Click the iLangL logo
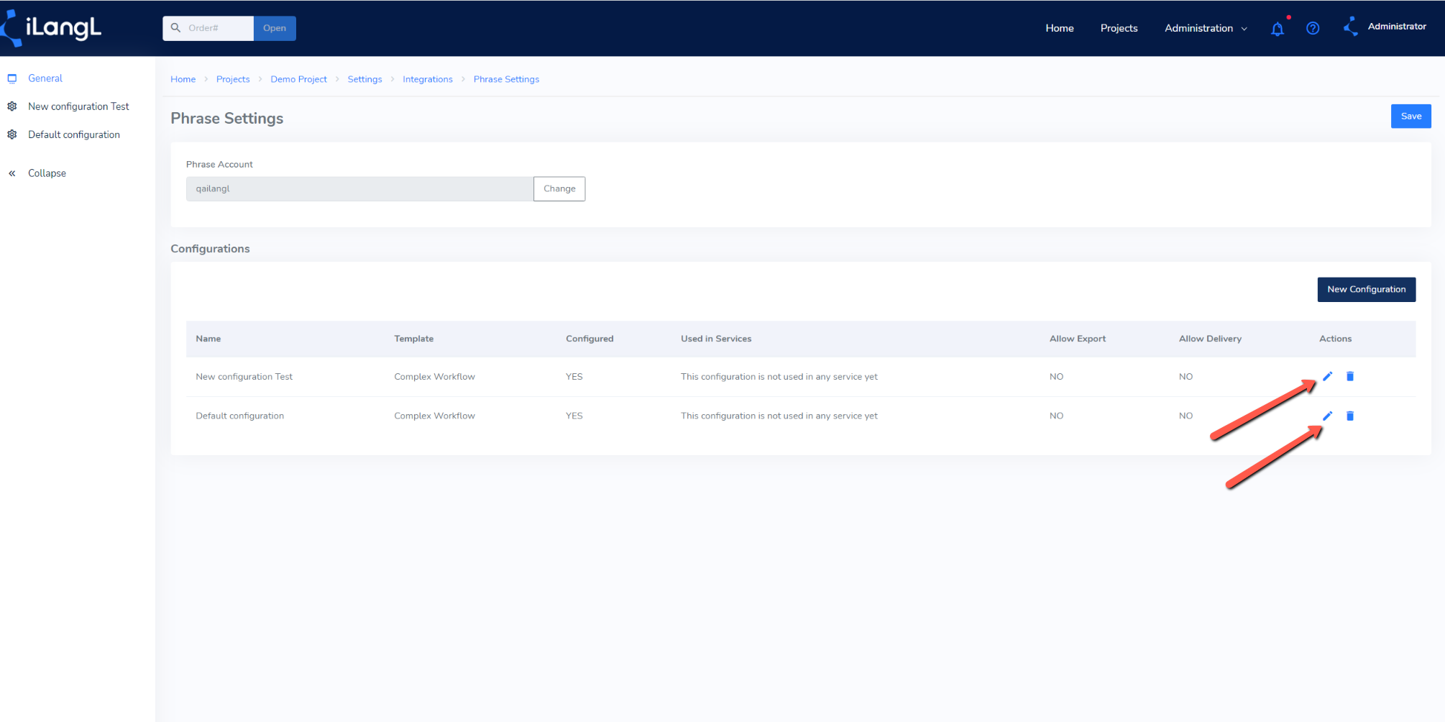The width and height of the screenshot is (1445, 722). coord(52,28)
